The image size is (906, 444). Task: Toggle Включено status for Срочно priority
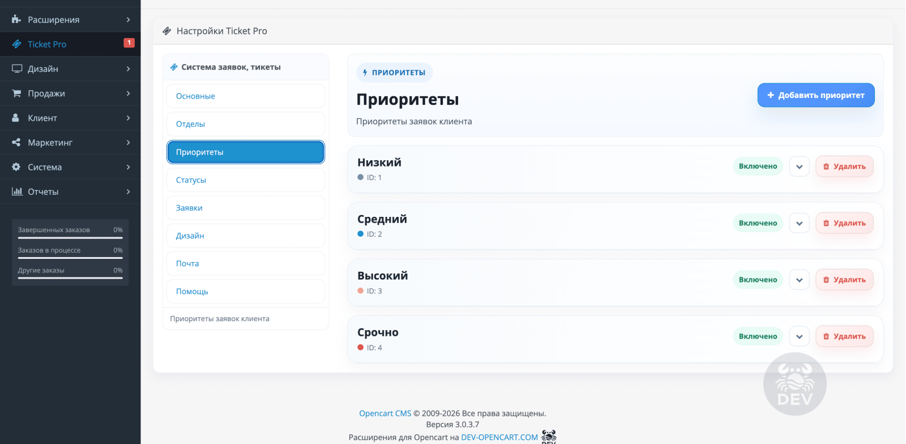pyautogui.click(x=758, y=336)
